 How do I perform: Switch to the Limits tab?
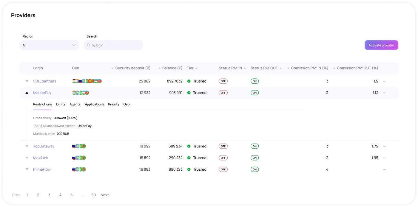click(61, 104)
